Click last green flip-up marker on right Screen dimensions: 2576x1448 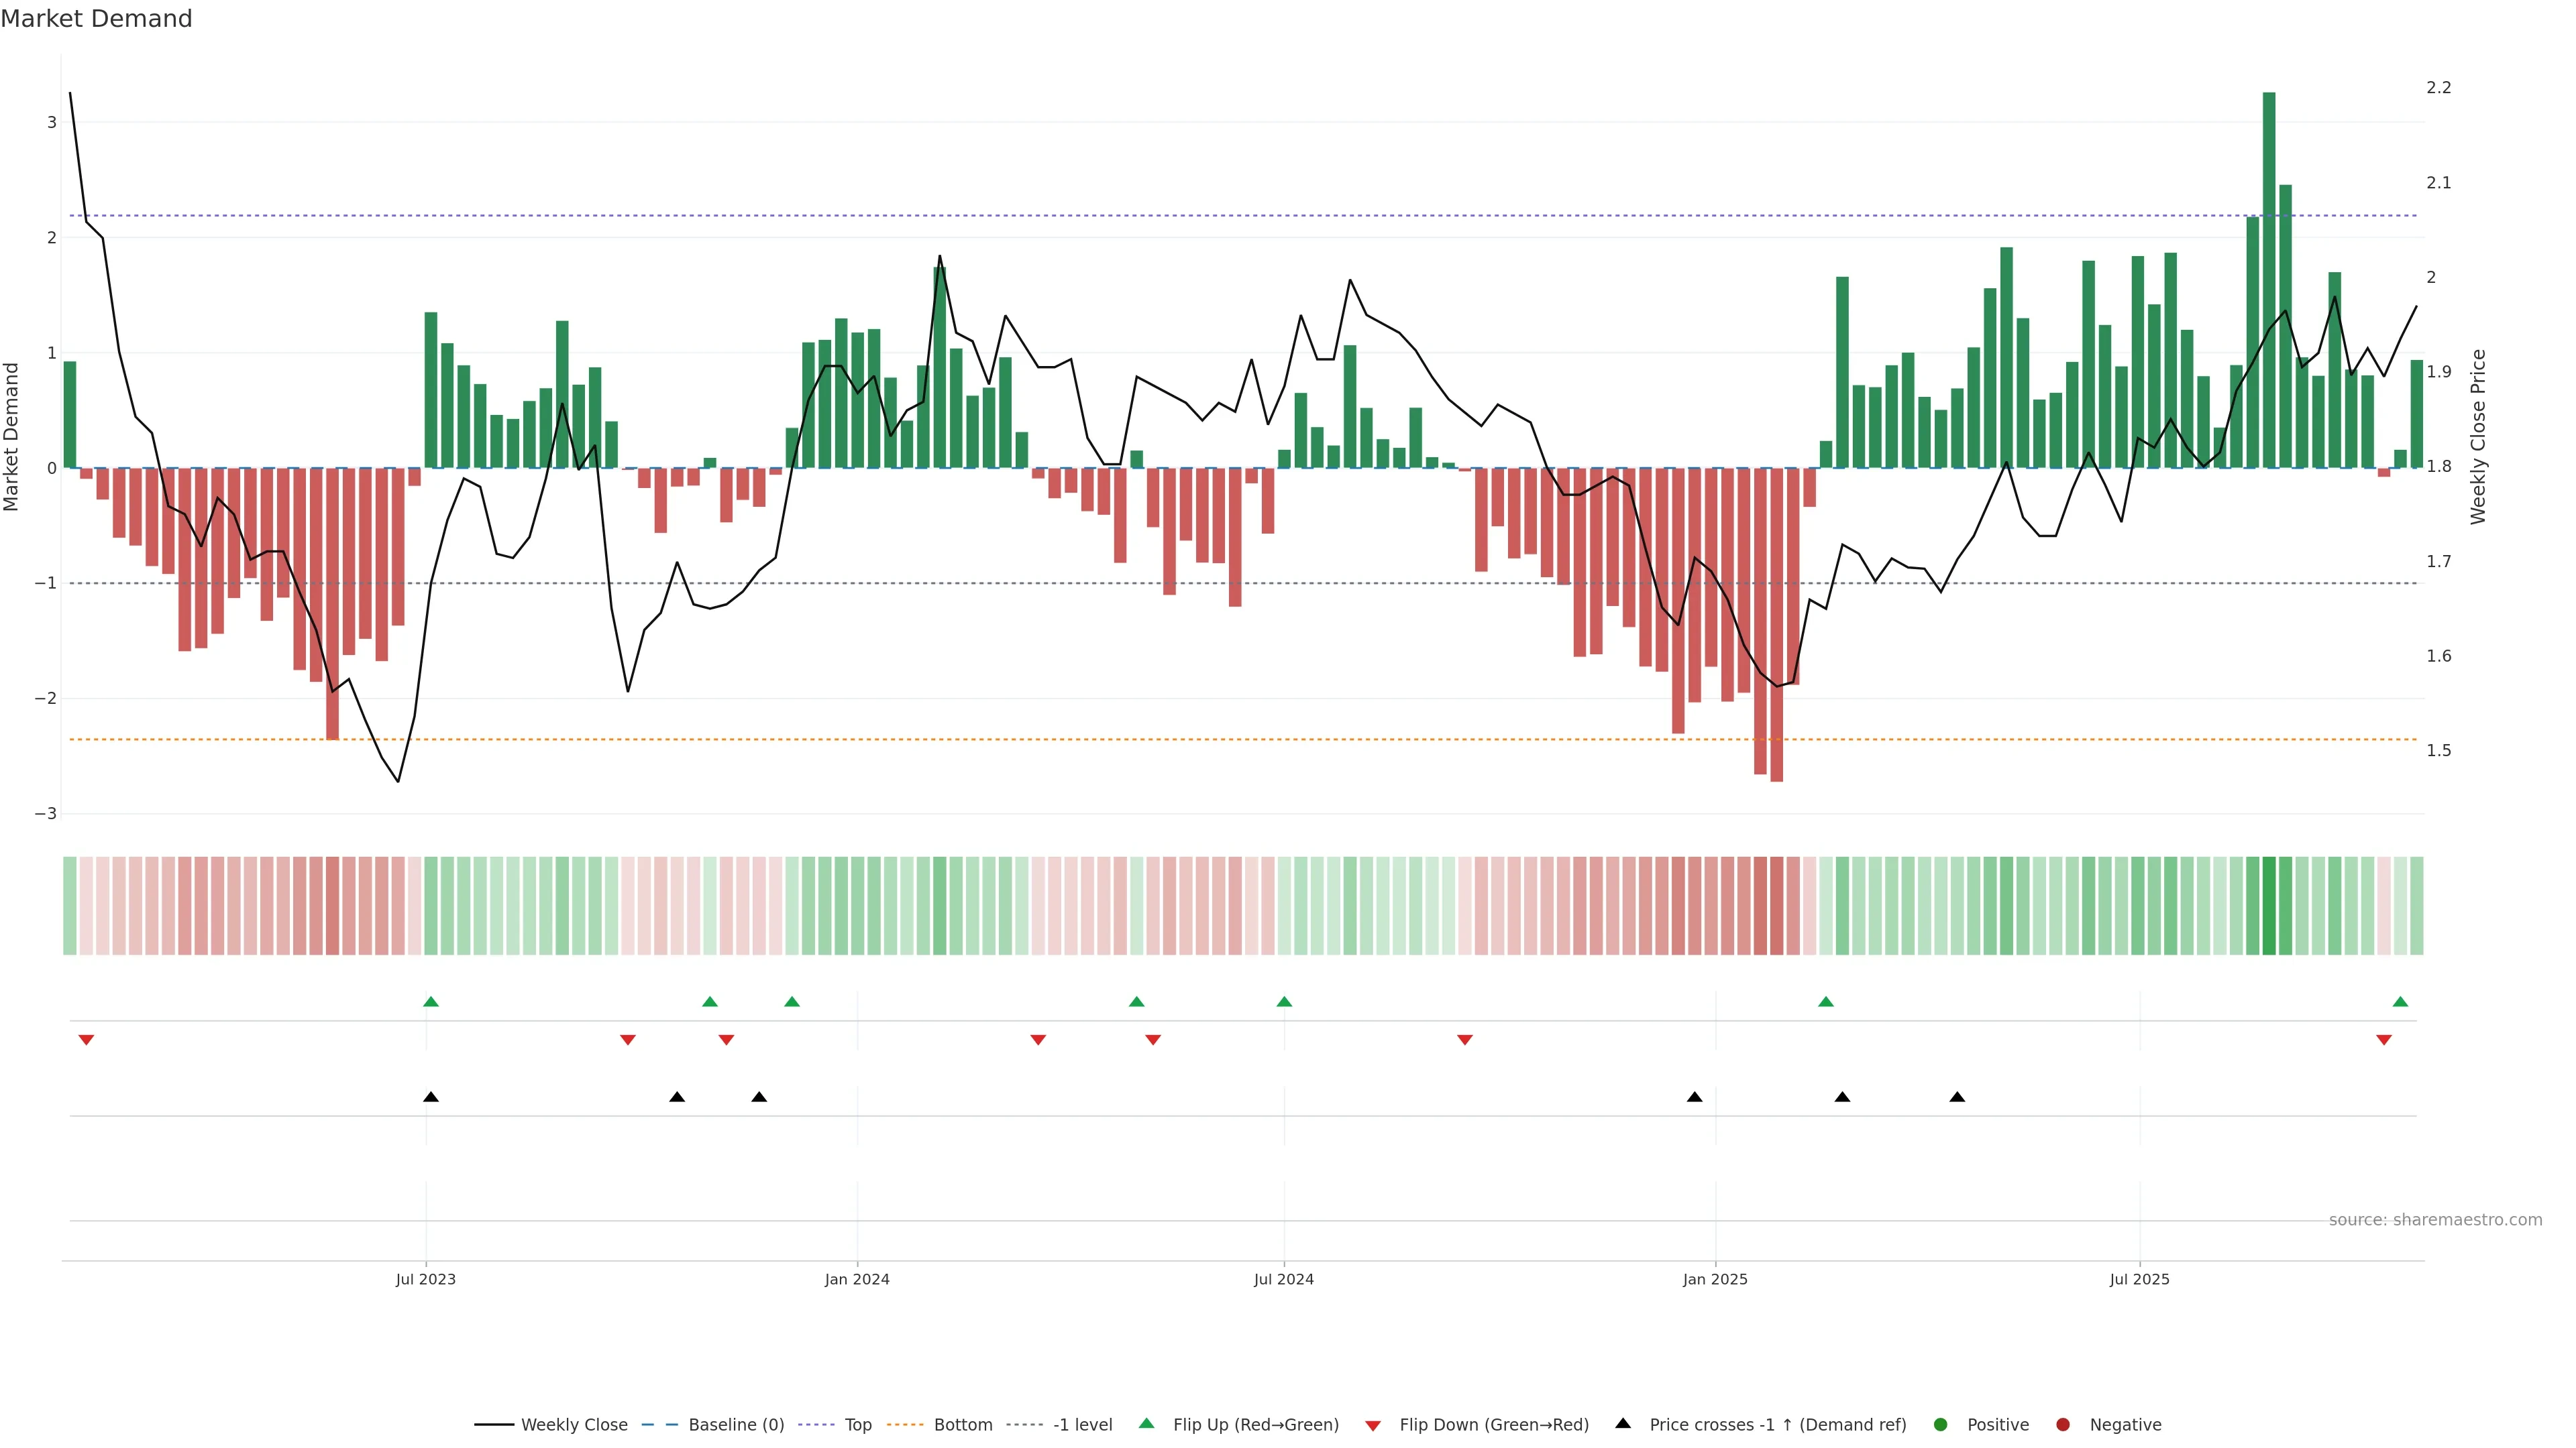[x=2400, y=1002]
